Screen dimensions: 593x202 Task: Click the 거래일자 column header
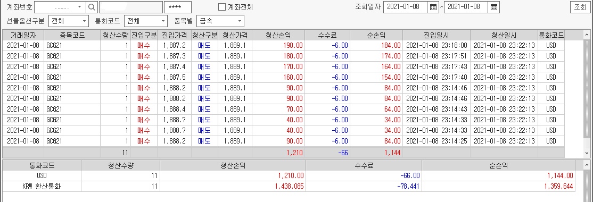[23, 35]
